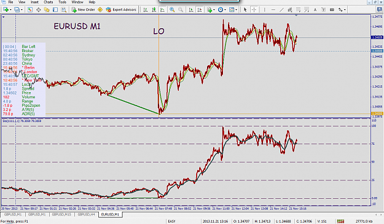Open the View menu
This screenshot has height=224, width=384.
tap(22, 2)
